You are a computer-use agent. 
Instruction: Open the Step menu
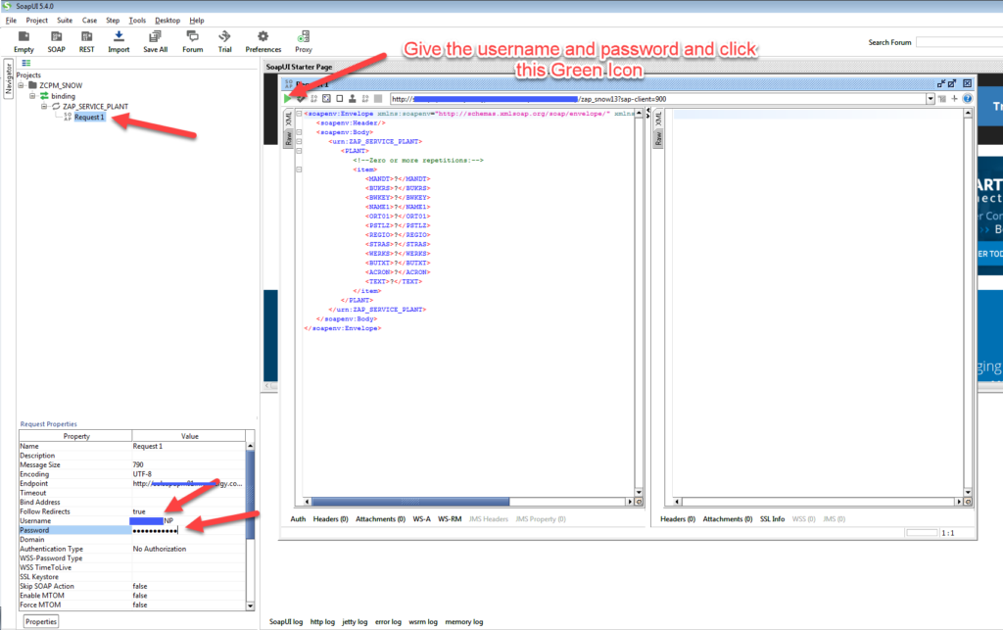pyautogui.click(x=113, y=21)
